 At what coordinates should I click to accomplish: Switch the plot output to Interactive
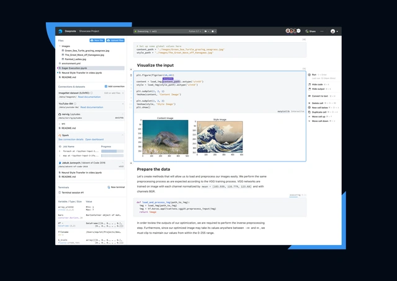click(298, 111)
